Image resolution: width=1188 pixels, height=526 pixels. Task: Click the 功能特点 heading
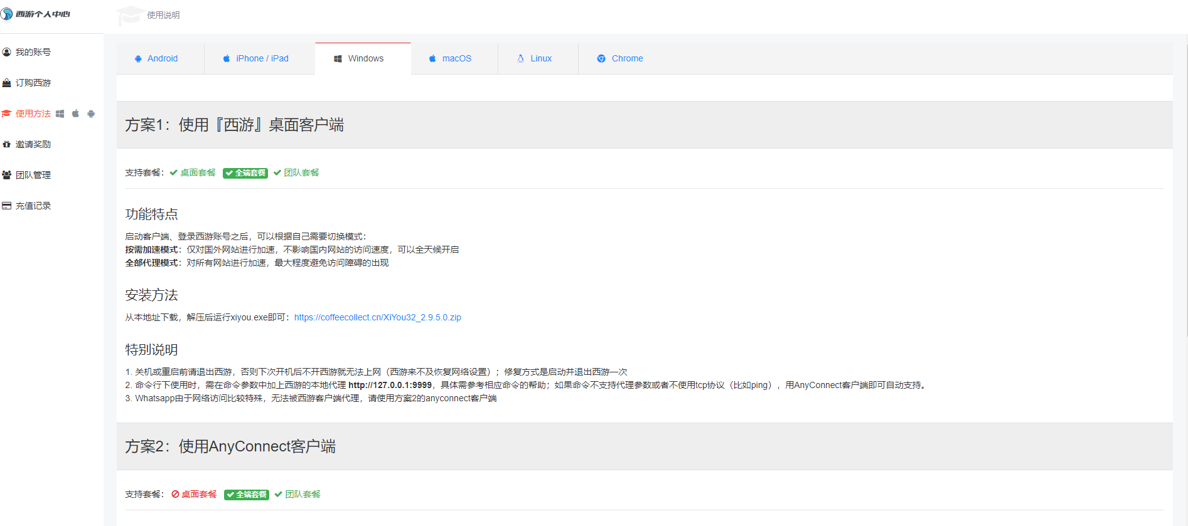[151, 214]
